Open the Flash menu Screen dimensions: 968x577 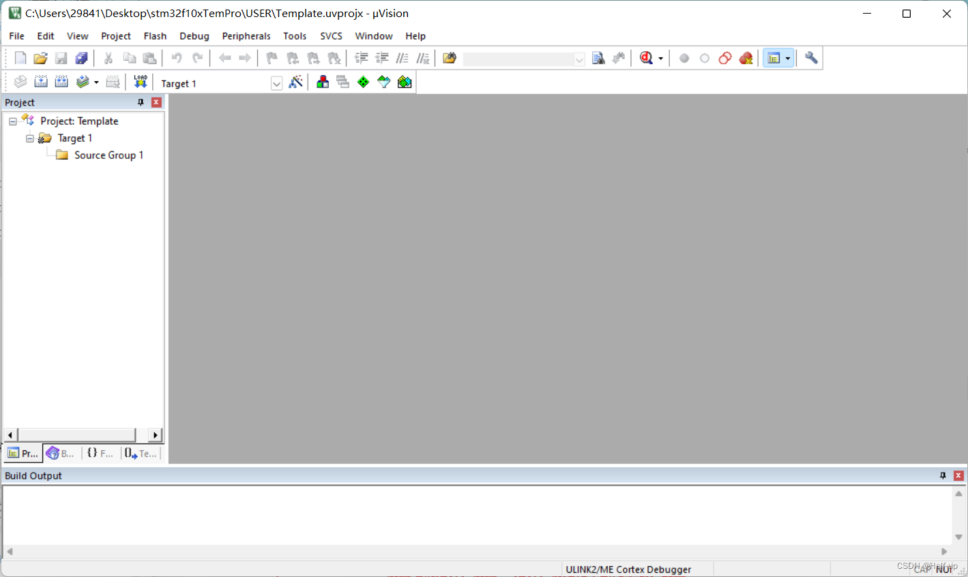[x=155, y=36]
